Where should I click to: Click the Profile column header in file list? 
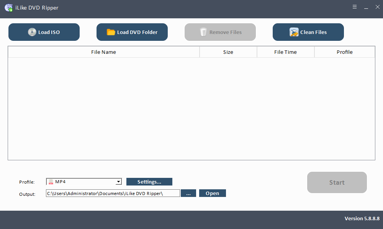[345, 52]
